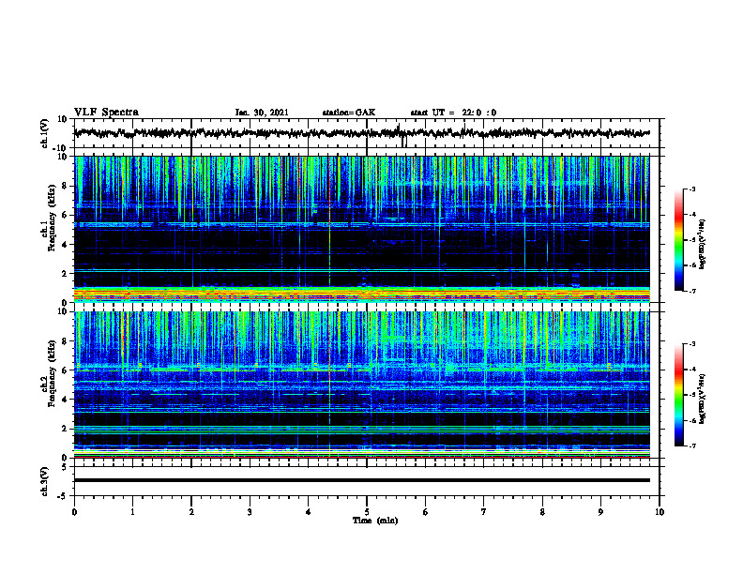Click the '-5' tick on ch.3(V) axis
The width and height of the screenshot is (743, 574).
[x=64, y=496]
